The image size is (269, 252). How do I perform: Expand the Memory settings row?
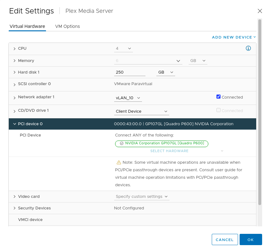pos(14,61)
